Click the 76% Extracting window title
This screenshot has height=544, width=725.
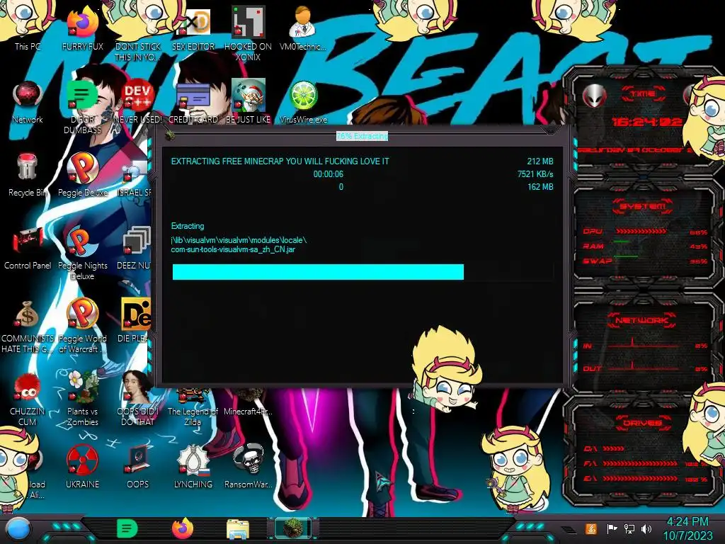pos(362,136)
